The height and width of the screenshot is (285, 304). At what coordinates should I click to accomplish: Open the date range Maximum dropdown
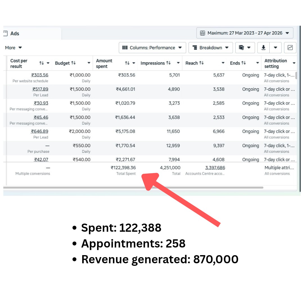[245, 33]
